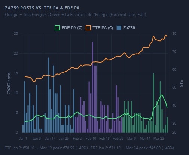Toggle the ZaZ59 blue legend swatch
Screen dimensions: 189x155
(x=119, y=28)
